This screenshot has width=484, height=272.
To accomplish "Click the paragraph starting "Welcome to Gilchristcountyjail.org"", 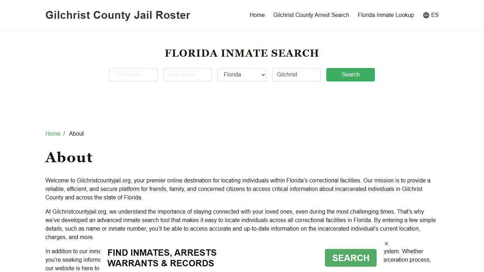I will click(x=237, y=189).
